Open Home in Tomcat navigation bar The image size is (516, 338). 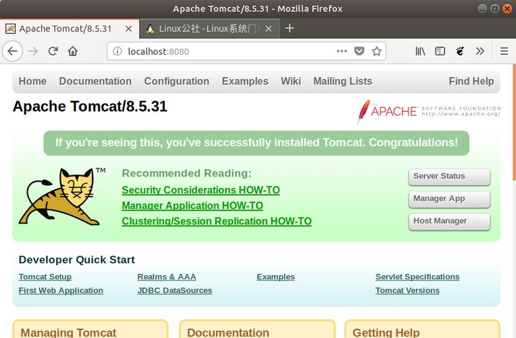pyautogui.click(x=32, y=81)
